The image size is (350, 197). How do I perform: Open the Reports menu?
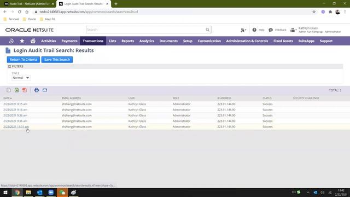click(127, 41)
